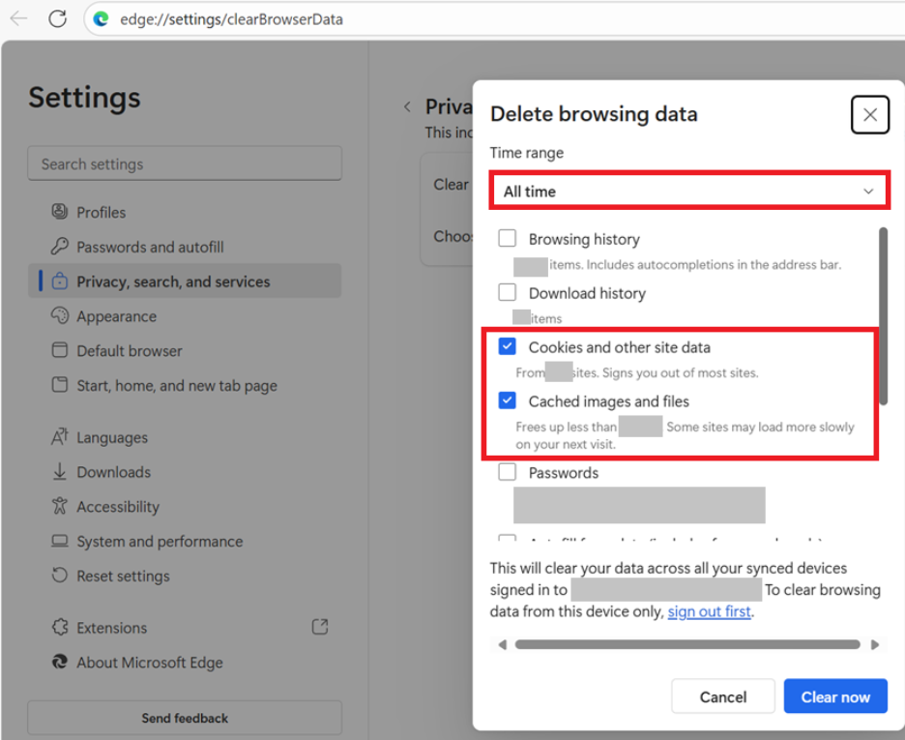Click text 'Includes autocompletions in the address bar'
The image size is (905, 740).
point(713,264)
